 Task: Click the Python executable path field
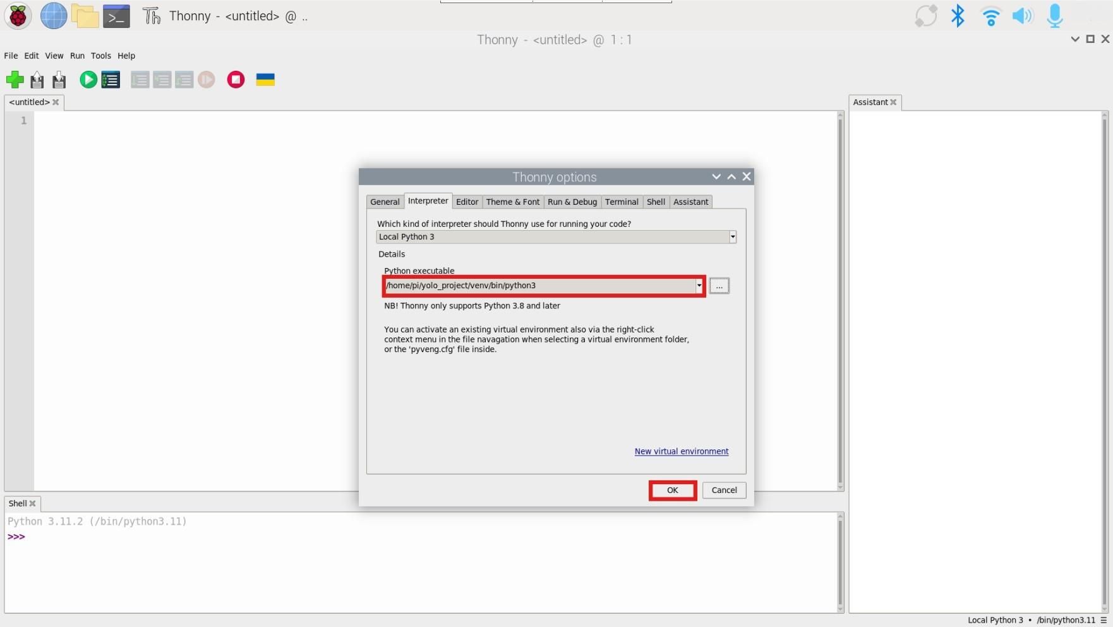click(x=539, y=286)
